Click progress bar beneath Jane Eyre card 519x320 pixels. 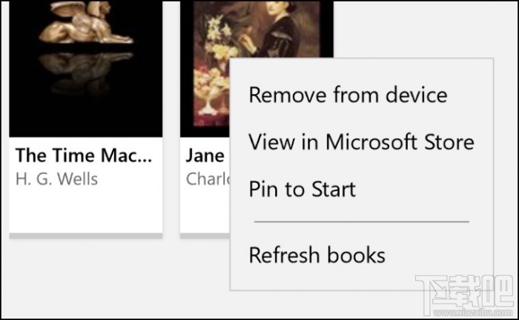click(x=205, y=236)
